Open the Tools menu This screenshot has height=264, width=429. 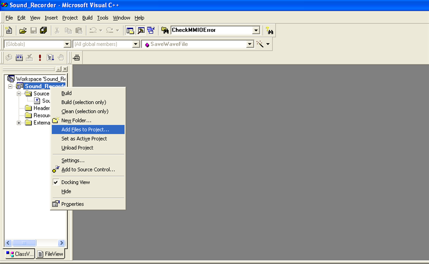102,18
